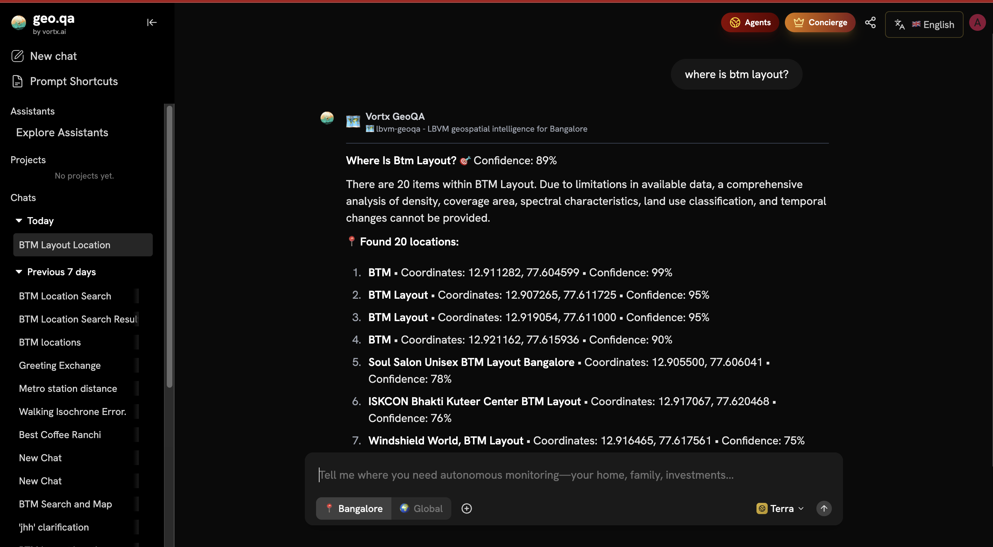Collapse the sidebar with the arrow icon
Viewport: 993px width, 547px height.
click(x=151, y=22)
